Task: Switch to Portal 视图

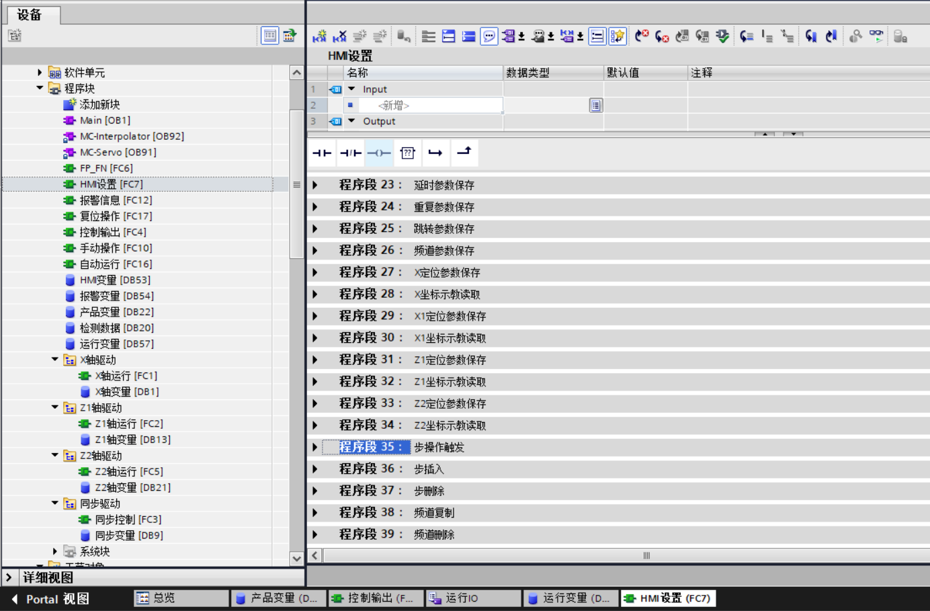Action: [x=50, y=599]
